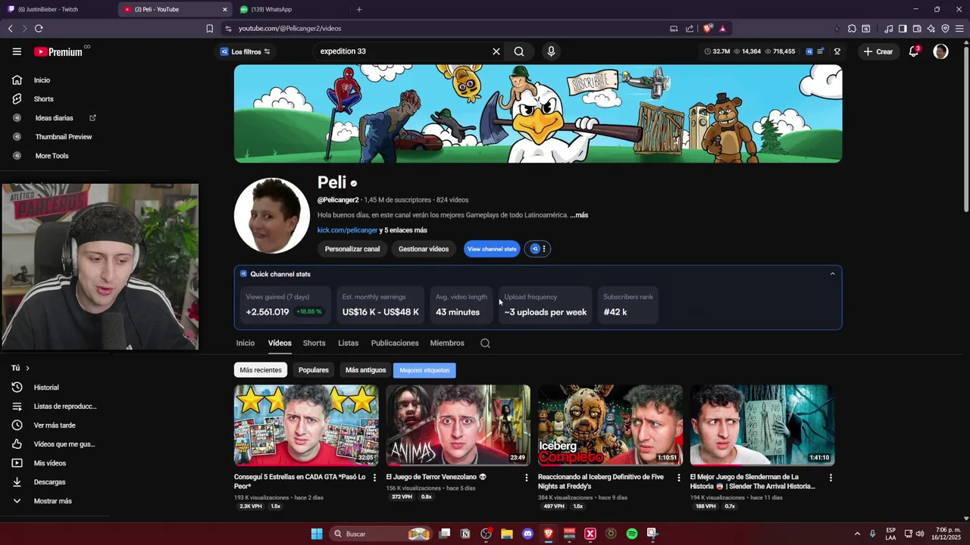Open options menu for GTA video

374,478
